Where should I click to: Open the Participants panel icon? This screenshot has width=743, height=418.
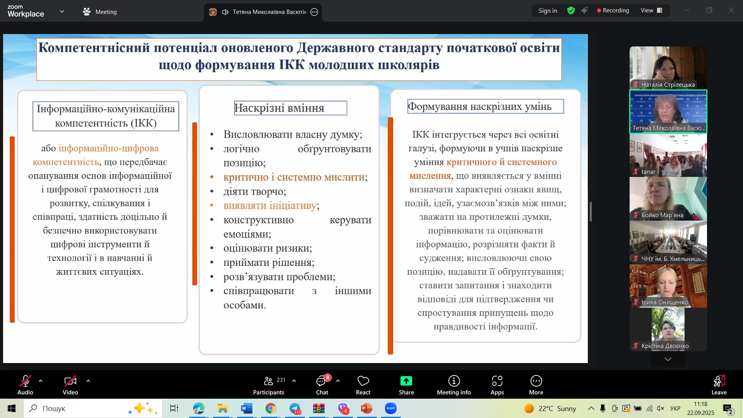point(268,382)
